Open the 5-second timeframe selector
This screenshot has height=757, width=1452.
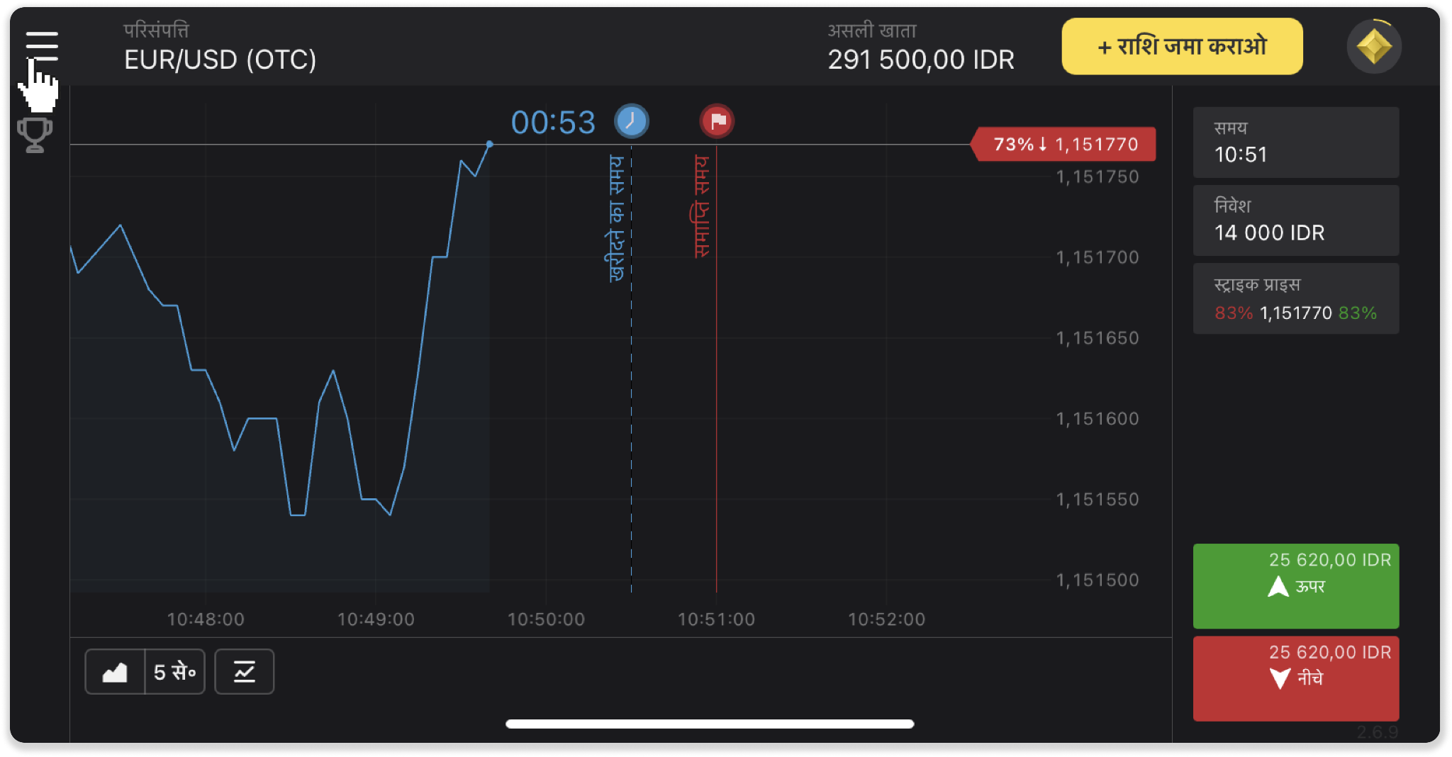coord(175,672)
